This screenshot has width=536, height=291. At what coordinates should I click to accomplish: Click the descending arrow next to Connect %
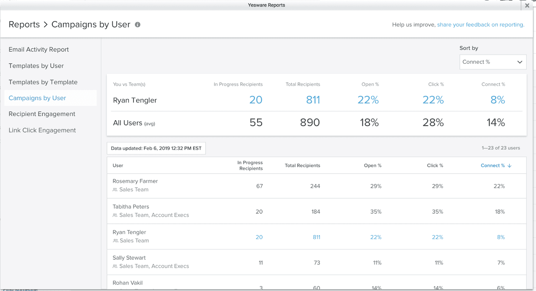pos(510,166)
